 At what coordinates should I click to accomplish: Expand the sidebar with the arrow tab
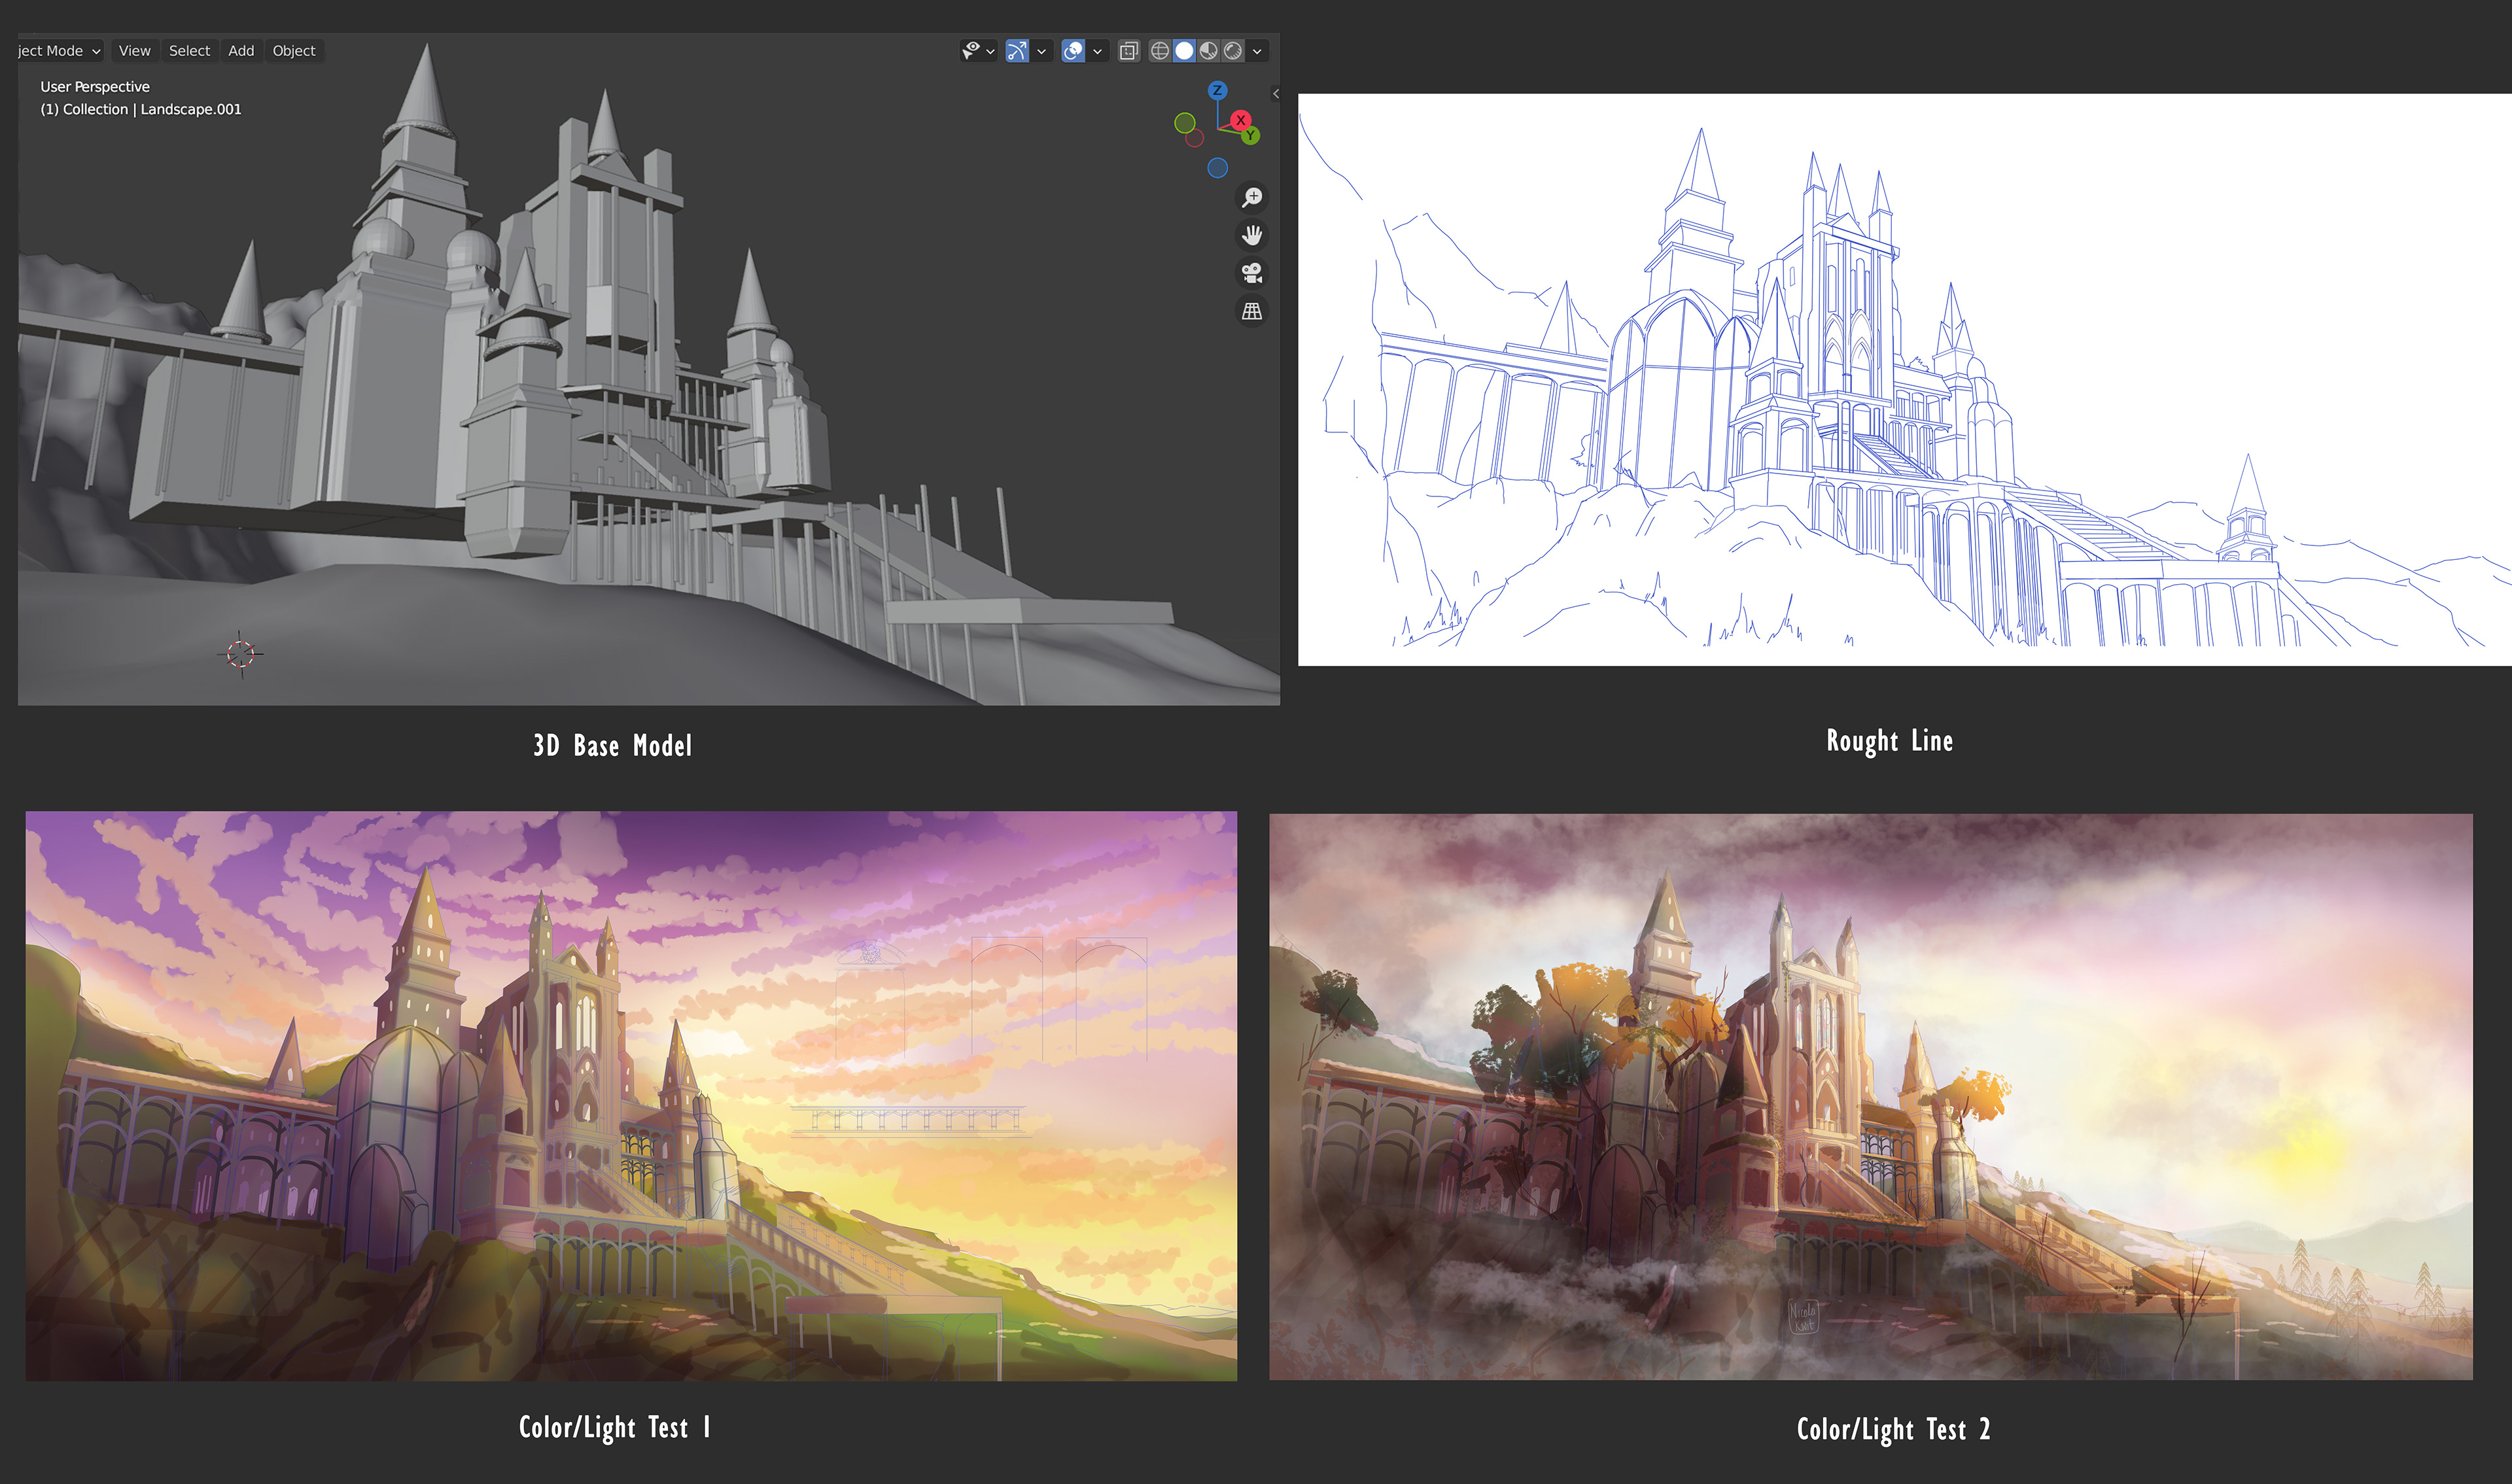point(1275,93)
